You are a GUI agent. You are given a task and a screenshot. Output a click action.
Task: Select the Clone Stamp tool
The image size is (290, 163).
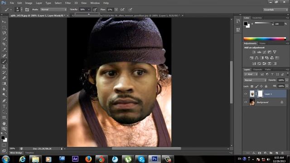point(4,67)
